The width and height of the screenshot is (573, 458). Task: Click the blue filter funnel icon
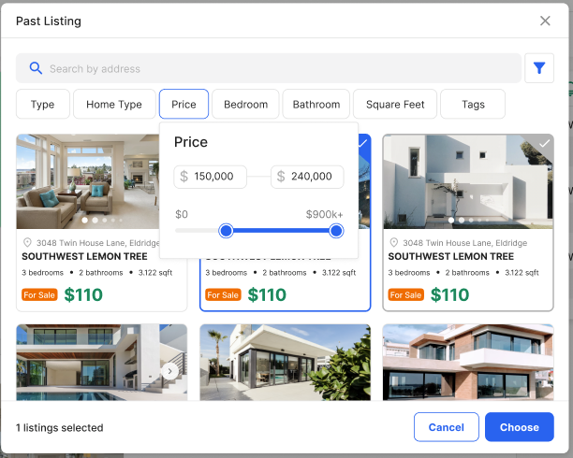point(539,68)
